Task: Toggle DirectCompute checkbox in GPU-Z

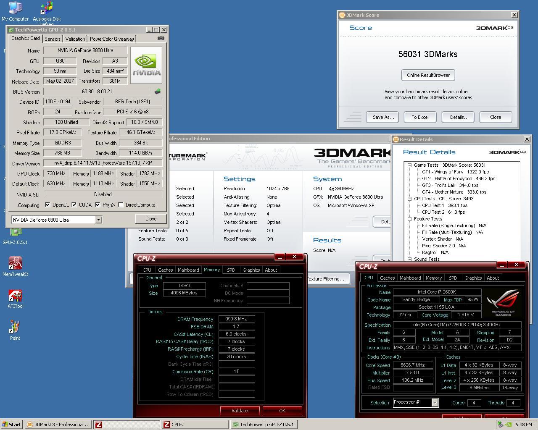Action: 121,205
